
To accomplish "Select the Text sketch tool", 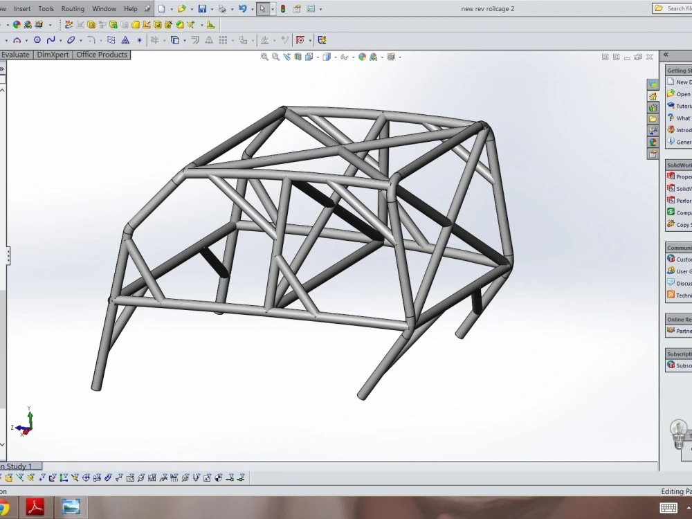I will coord(125,40).
